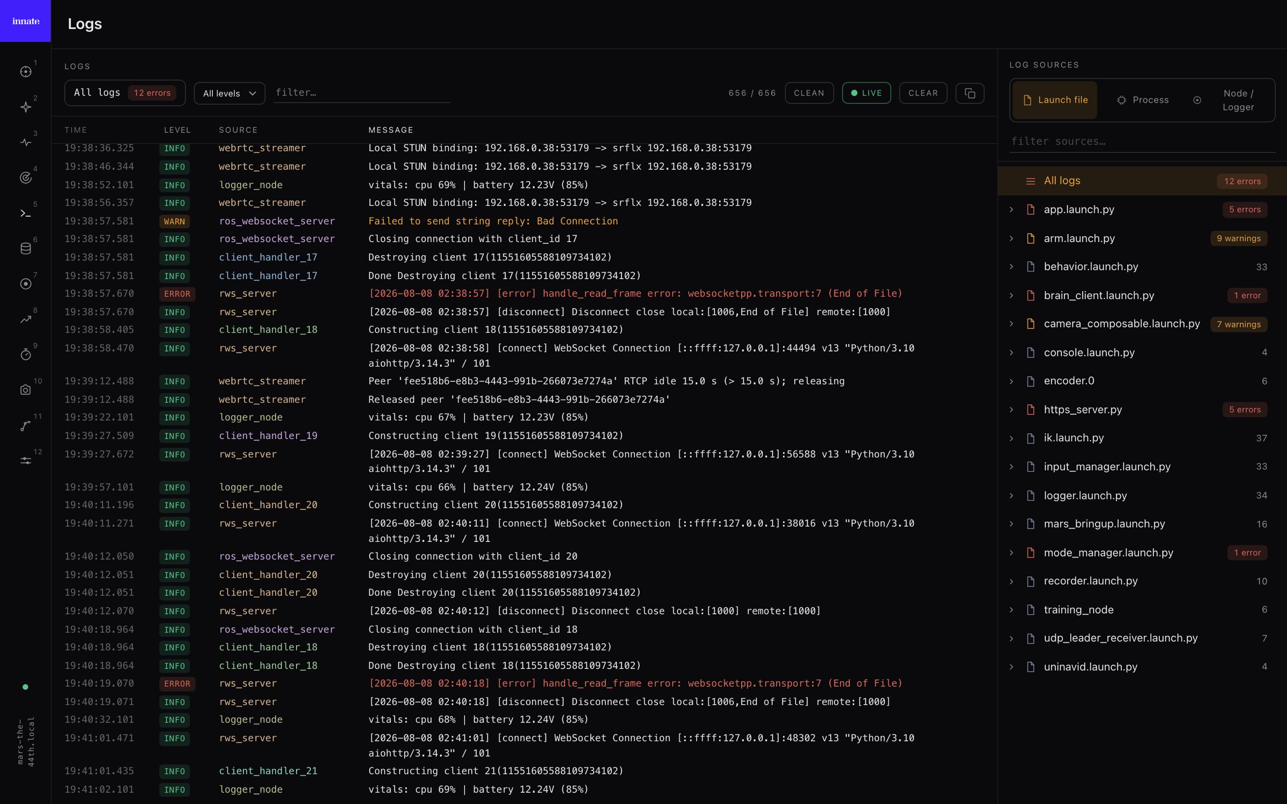Select logger.launch.py source row
Image resolution: width=1287 pixels, height=804 pixels.
(x=1142, y=496)
